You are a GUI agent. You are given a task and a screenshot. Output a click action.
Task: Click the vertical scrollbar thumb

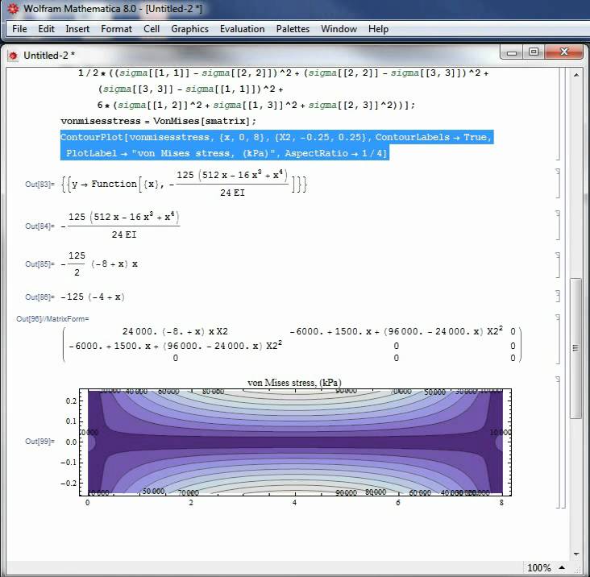576,347
